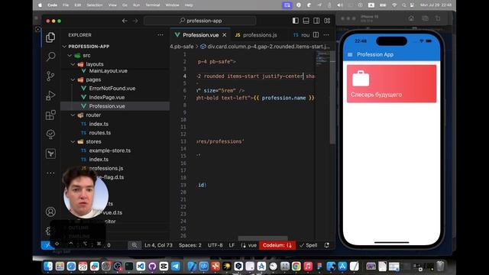Open Explorer Views and More Actions ellipsis
The width and height of the screenshot is (489, 275).
click(160, 35)
